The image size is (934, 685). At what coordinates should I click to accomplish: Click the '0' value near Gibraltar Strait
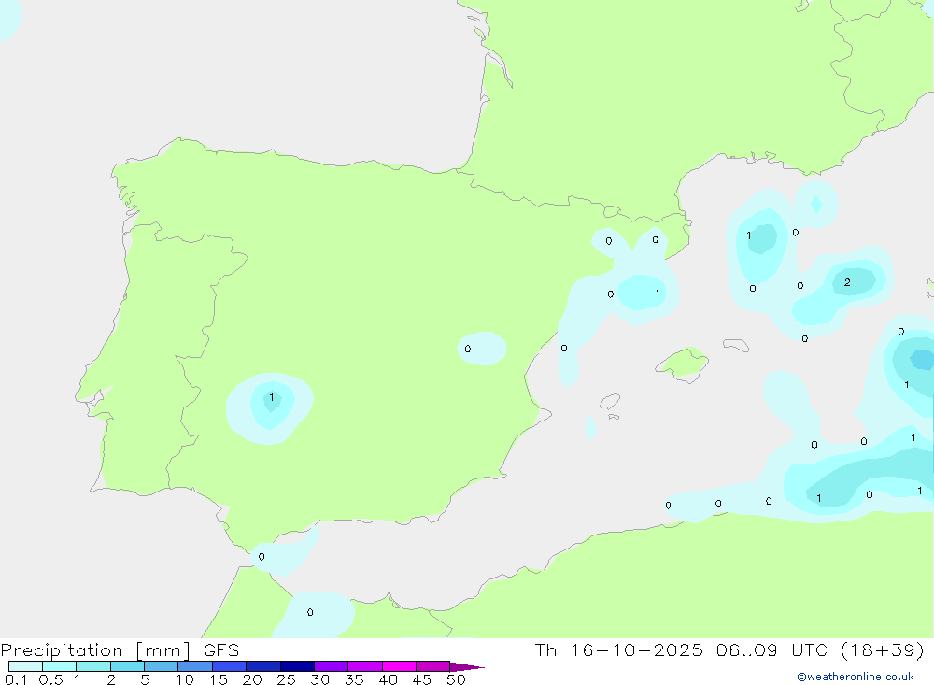click(x=262, y=557)
